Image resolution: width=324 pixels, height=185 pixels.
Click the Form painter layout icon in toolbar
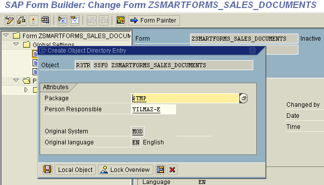coord(46,21)
